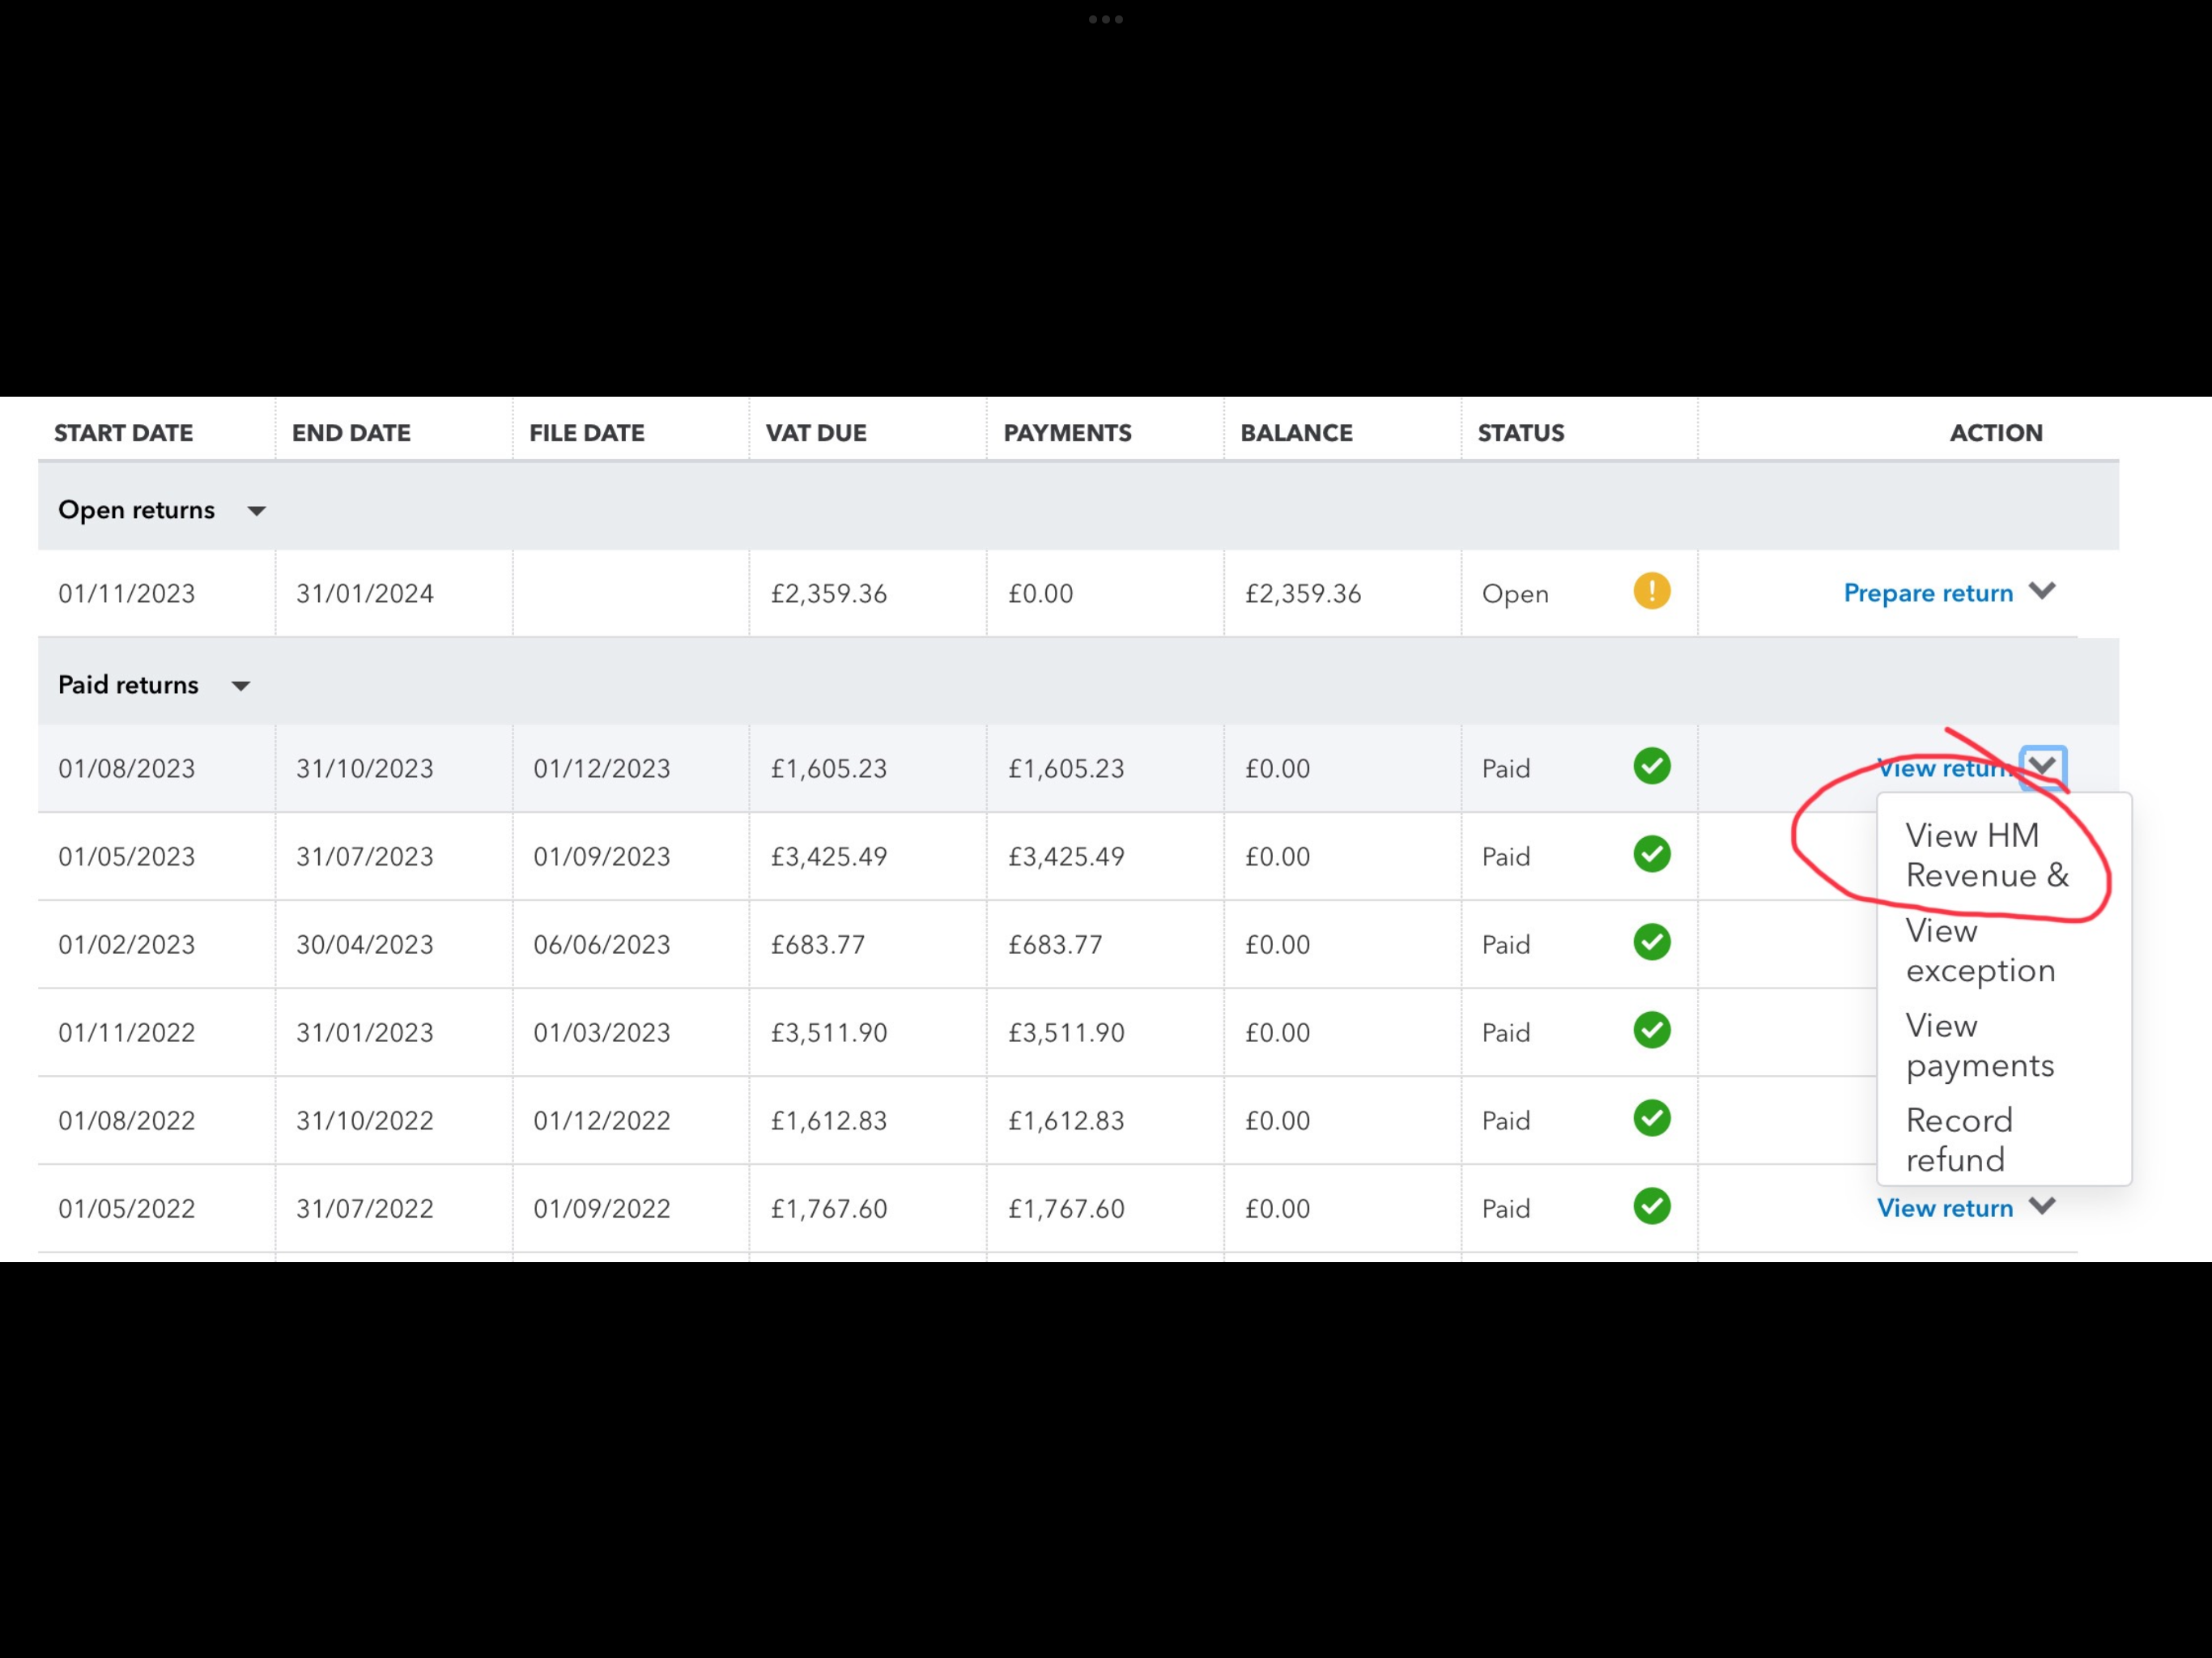Click green Paid checkmark for 01/05/2022 return
The width and height of the screenshot is (2212, 1658).
point(1651,1206)
